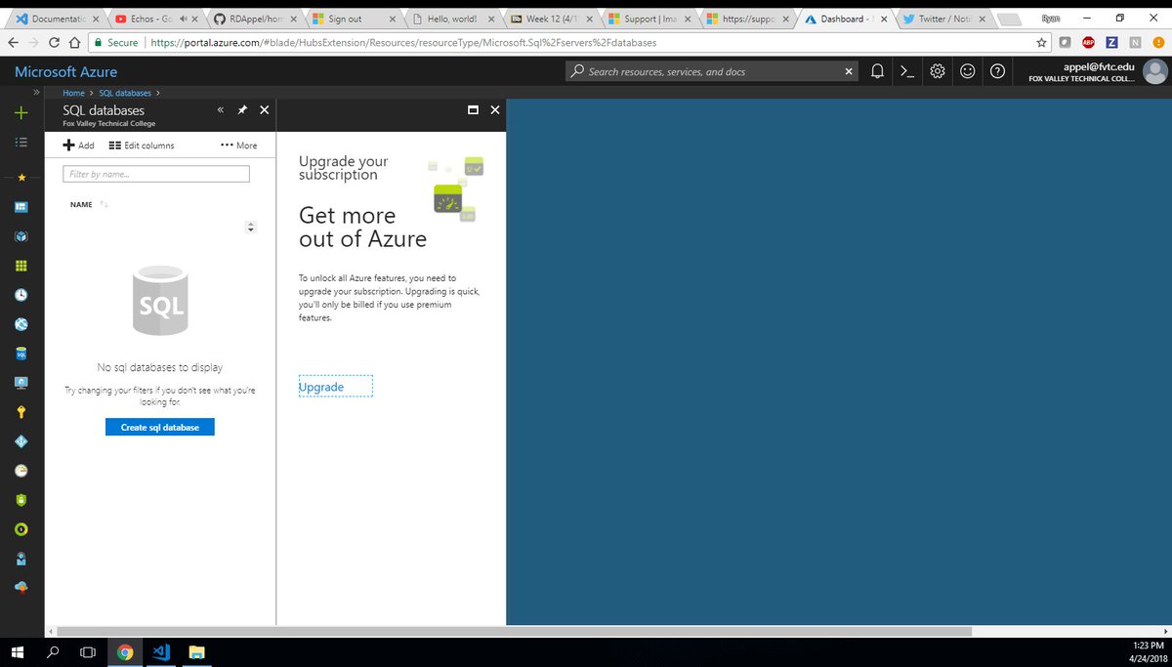Open the blue cube Resource groups sidebar icon

pyautogui.click(x=21, y=236)
